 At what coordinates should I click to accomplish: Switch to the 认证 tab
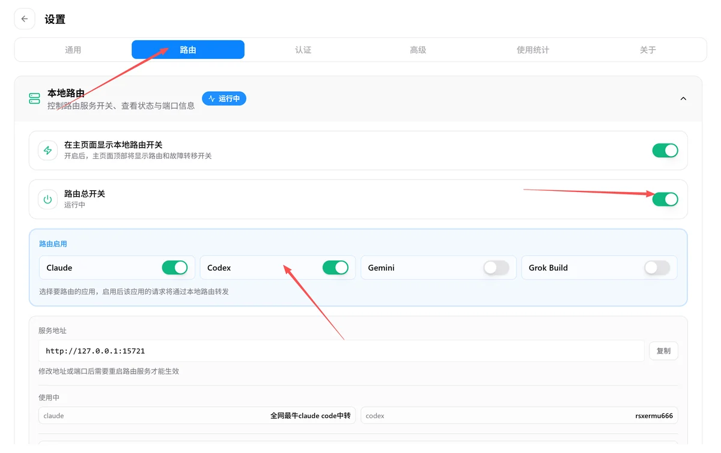click(x=303, y=50)
